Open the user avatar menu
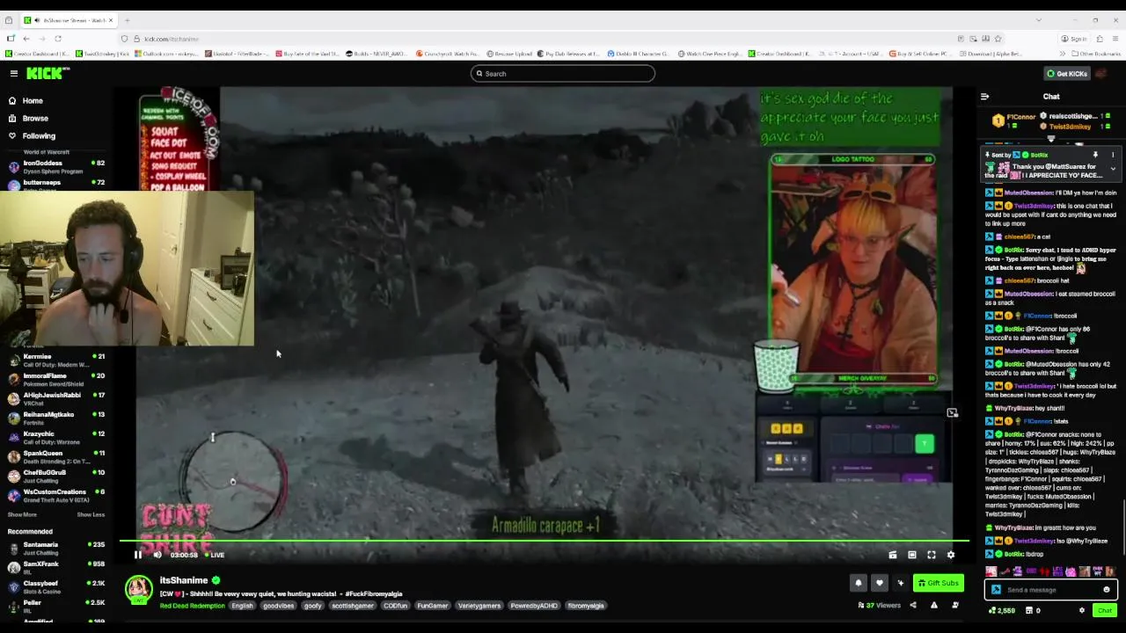Screen dimensions: 1126x633 [1103, 74]
